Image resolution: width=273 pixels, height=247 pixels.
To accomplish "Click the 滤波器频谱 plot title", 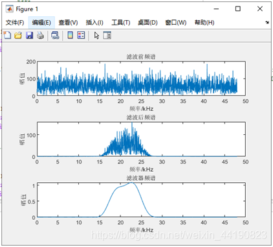I will (x=141, y=178).
